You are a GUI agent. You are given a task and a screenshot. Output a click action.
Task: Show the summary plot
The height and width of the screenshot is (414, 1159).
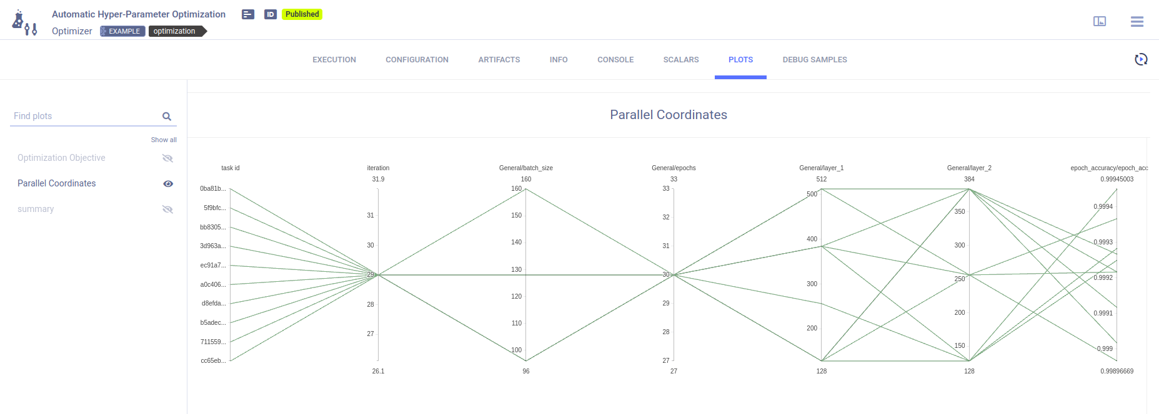coord(167,209)
